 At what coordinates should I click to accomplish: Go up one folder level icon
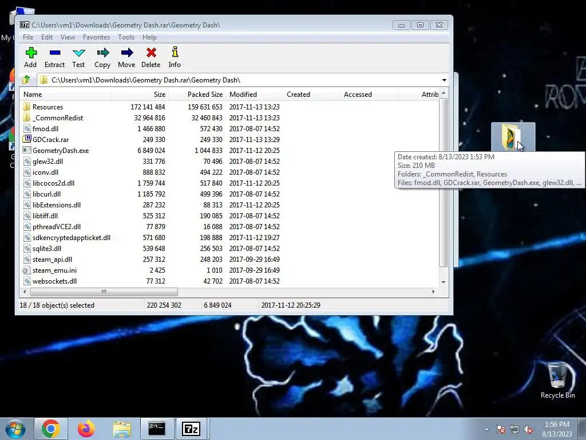(26, 80)
